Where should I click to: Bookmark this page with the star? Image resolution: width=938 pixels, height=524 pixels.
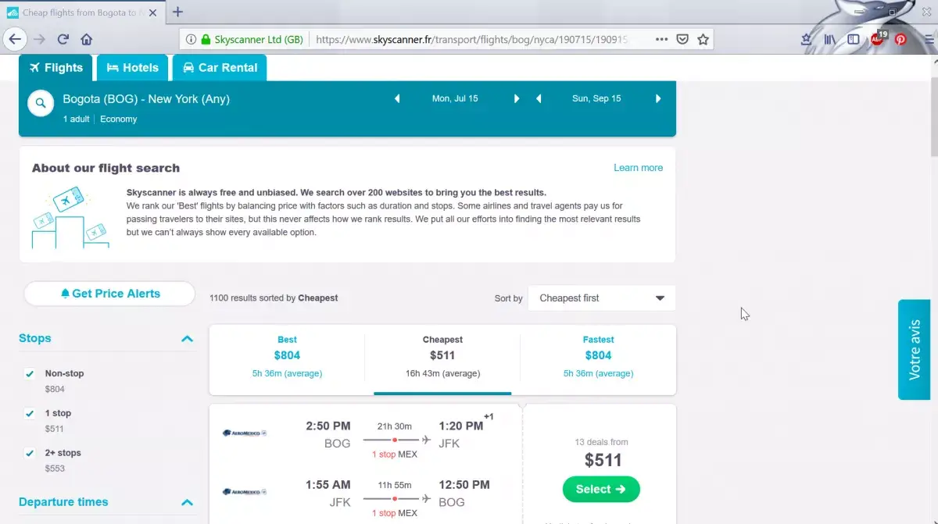click(x=703, y=39)
